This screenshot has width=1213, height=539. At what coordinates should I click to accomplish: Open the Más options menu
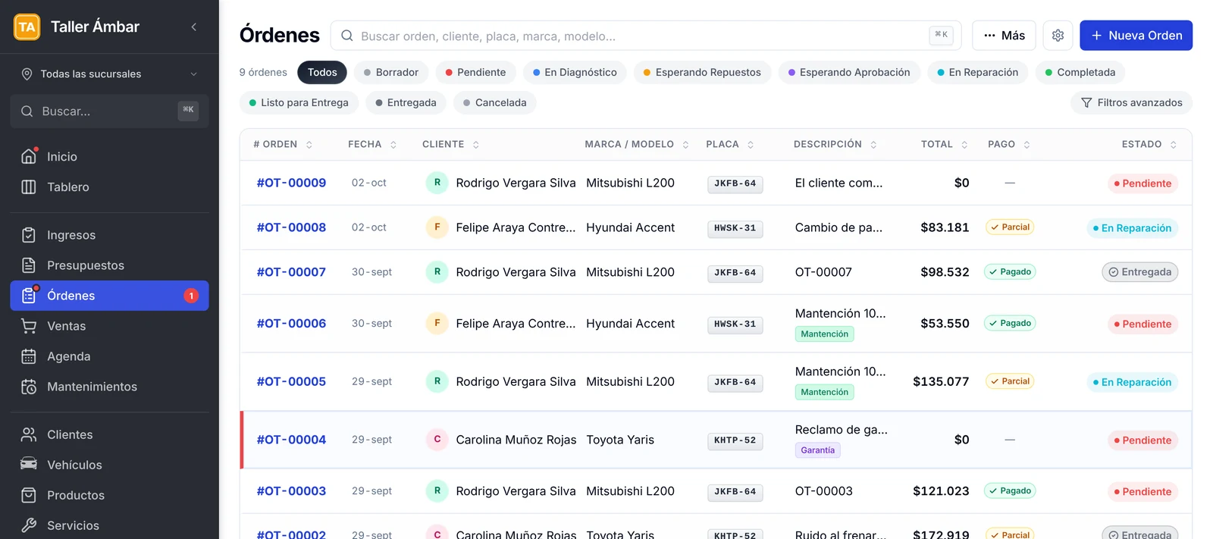pos(1004,36)
